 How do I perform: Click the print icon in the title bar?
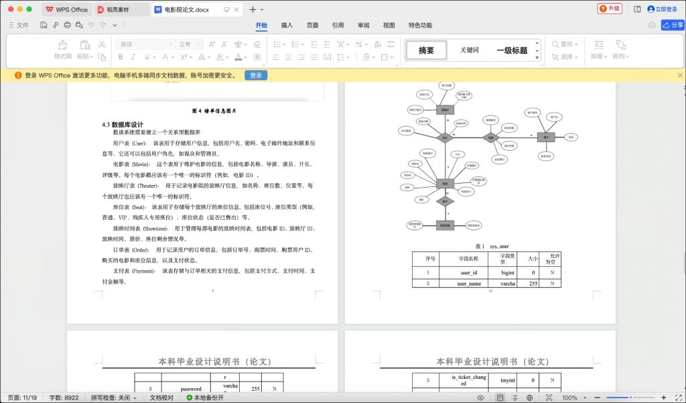tap(66, 23)
